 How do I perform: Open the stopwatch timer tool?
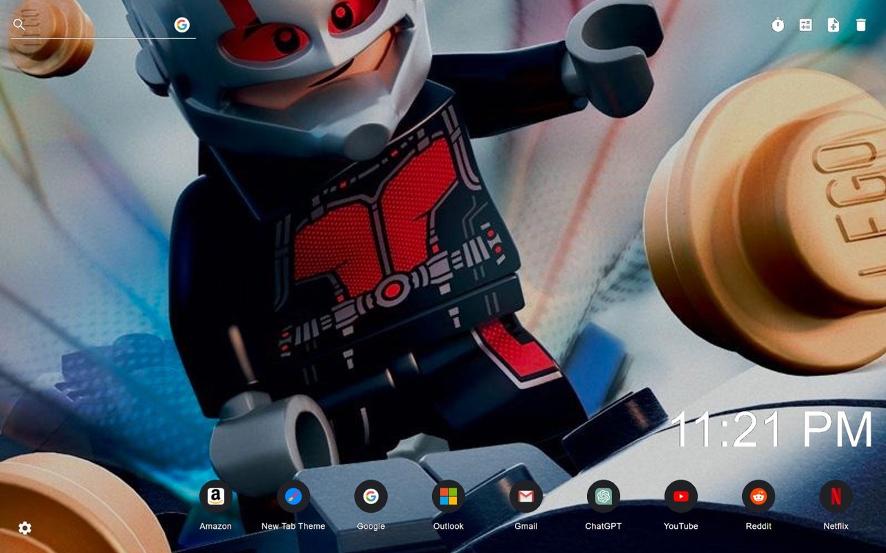click(778, 26)
